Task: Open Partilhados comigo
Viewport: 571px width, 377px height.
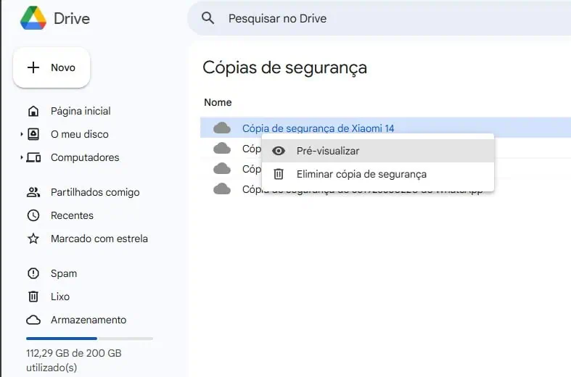Action: pyautogui.click(x=95, y=192)
